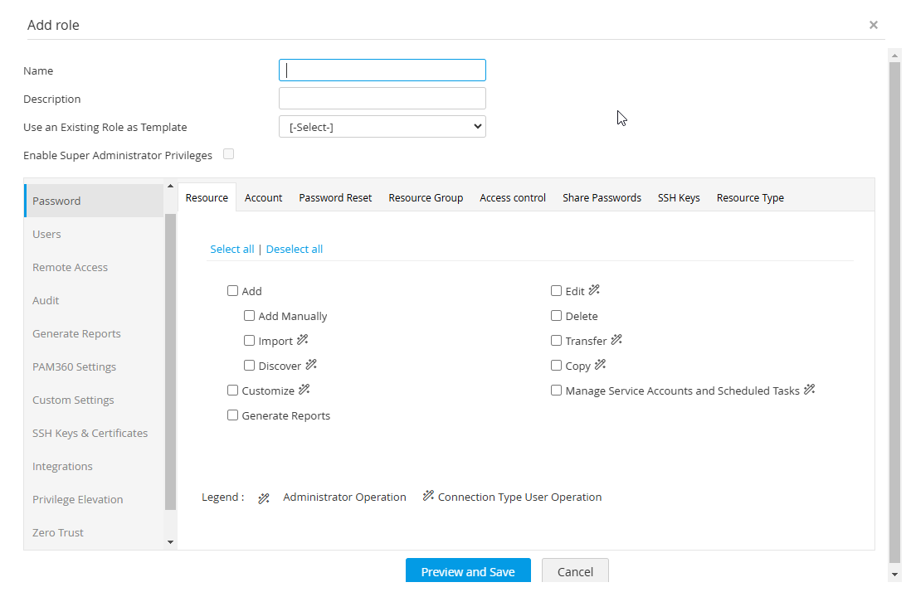The image size is (911, 592).
Task: Click the Administrator Operation legend icon
Action: tap(264, 498)
